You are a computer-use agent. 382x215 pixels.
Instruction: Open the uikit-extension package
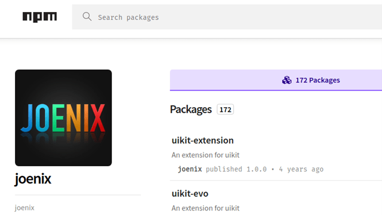point(203,140)
